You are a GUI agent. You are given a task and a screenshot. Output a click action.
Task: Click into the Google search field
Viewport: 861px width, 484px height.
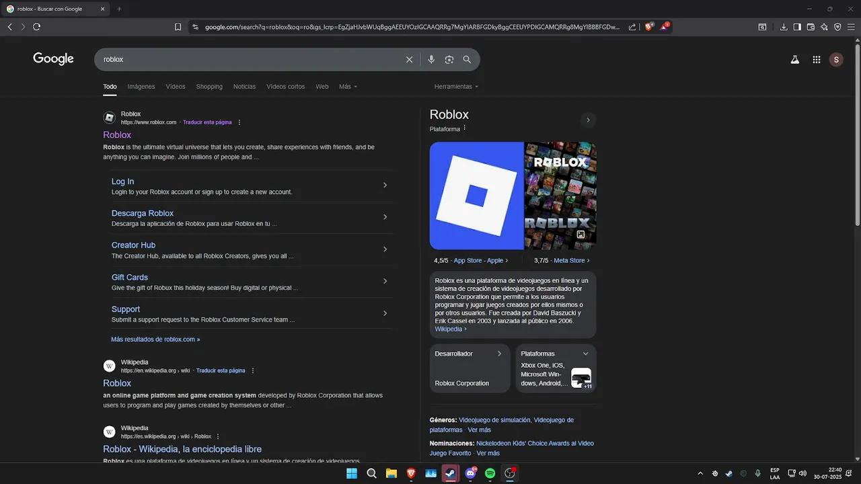(x=252, y=60)
